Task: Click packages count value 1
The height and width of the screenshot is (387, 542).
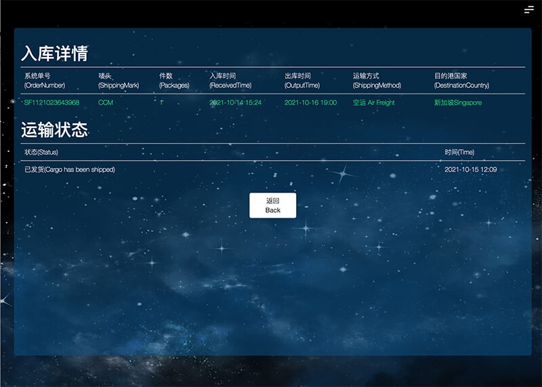Action: click(161, 103)
